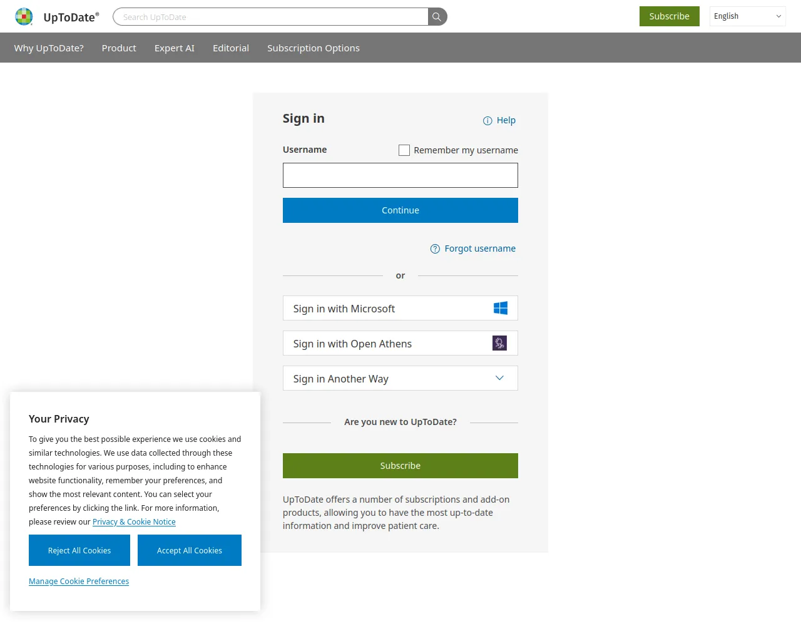Focus the Username input field
The height and width of the screenshot is (641, 801).
pyautogui.click(x=400, y=175)
